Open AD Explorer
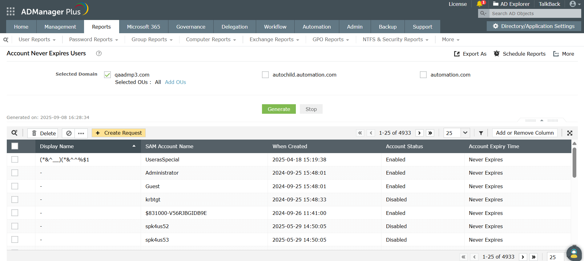The width and height of the screenshot is (584, 261). tap(511, 4)
